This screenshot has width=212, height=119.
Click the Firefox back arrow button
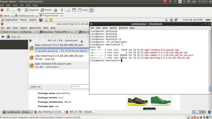[3, 37]
